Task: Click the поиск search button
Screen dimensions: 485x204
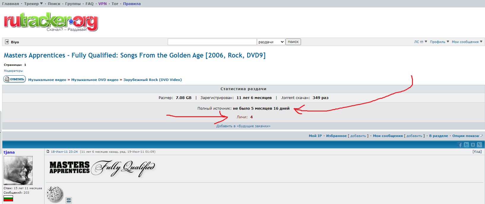Action: coord(293,42)
